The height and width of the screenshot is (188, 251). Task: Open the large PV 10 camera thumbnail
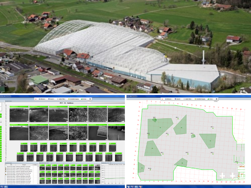click(x=78, y=133)
